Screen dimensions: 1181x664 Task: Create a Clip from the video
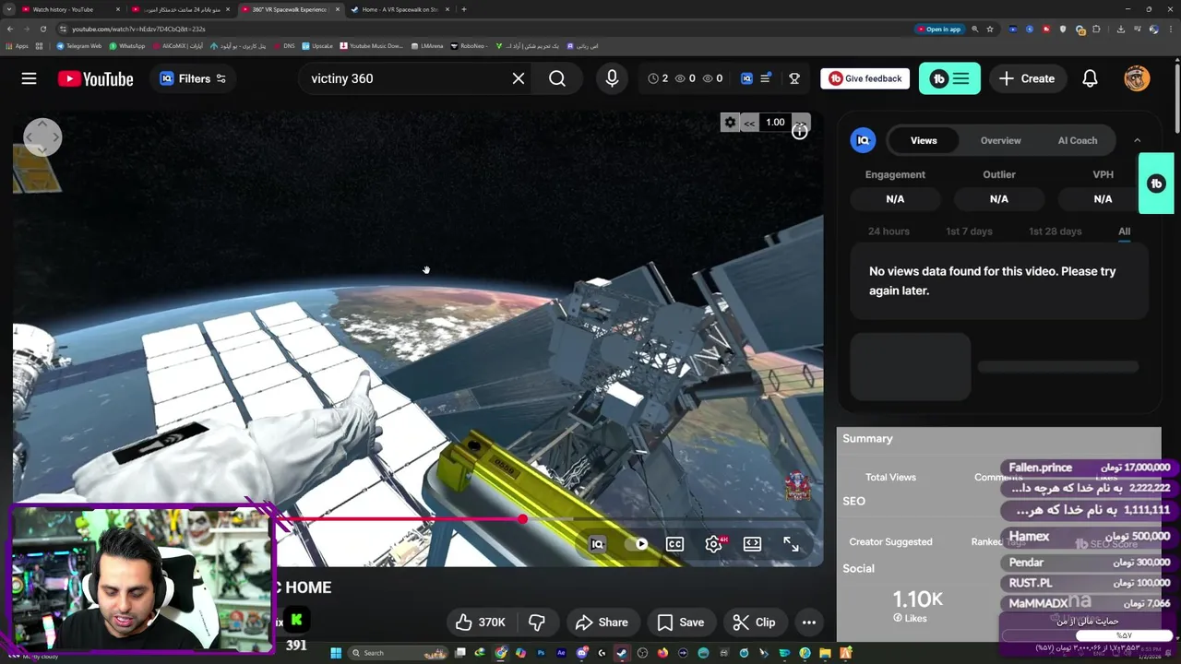tap(754, 622)
